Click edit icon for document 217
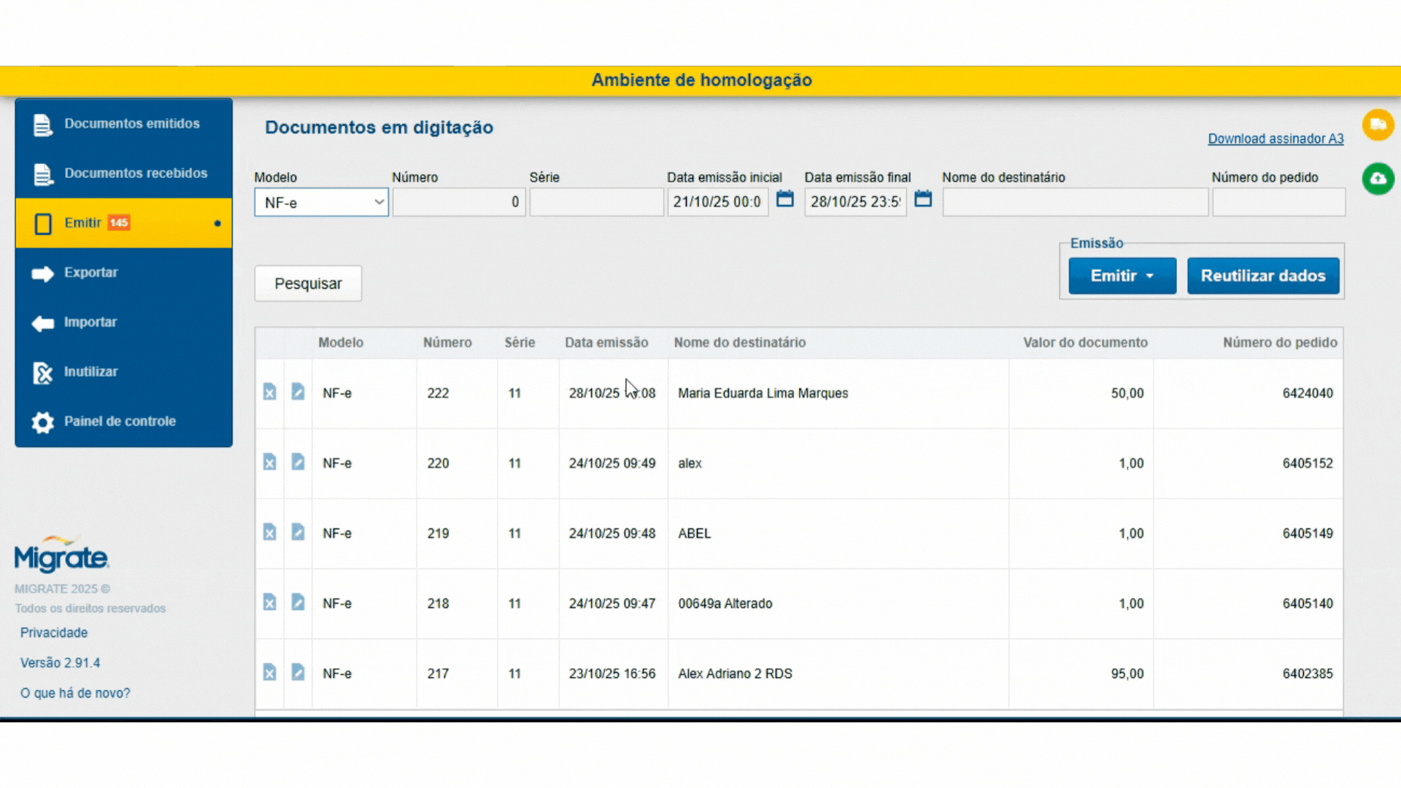Screen dimensions: 1401x788 tap(298, 673)
